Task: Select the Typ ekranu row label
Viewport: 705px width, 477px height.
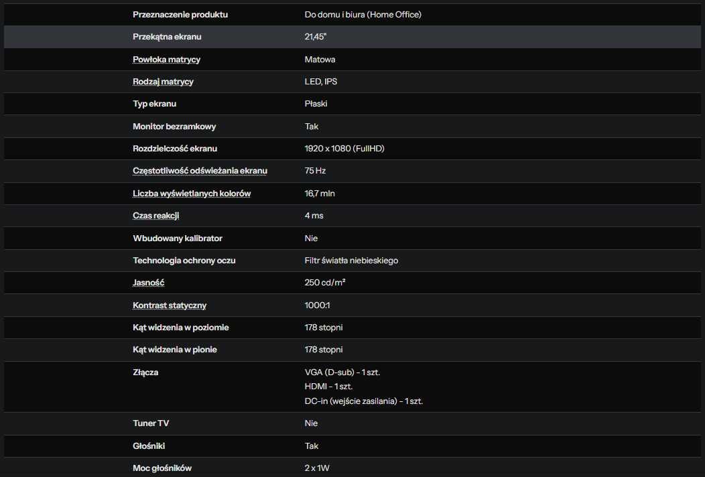Action: click(x=154, y=104)
